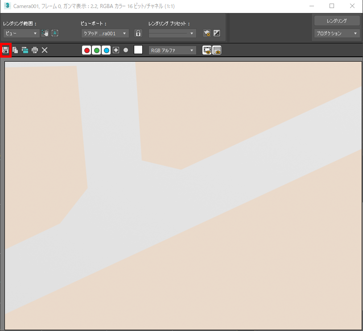This screenshot has height=331, width=363.
Task: Toggle the green channel display
Action: pos(96,50)
